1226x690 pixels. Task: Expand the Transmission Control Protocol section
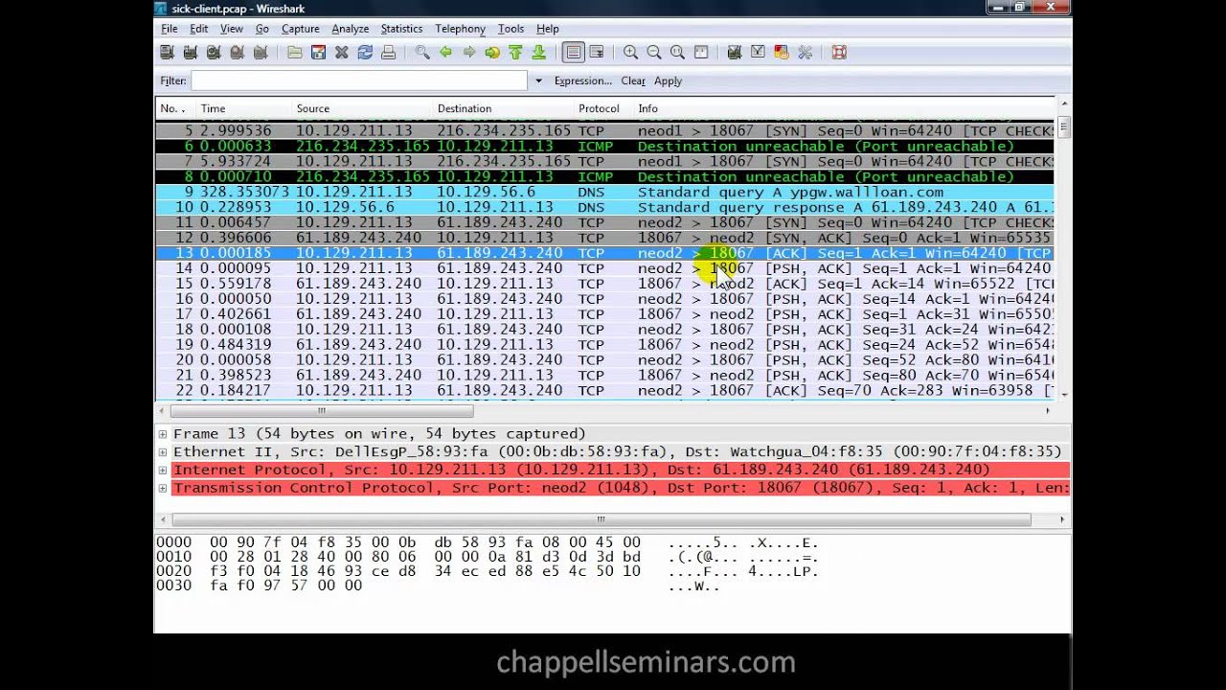tap(162, 487)
